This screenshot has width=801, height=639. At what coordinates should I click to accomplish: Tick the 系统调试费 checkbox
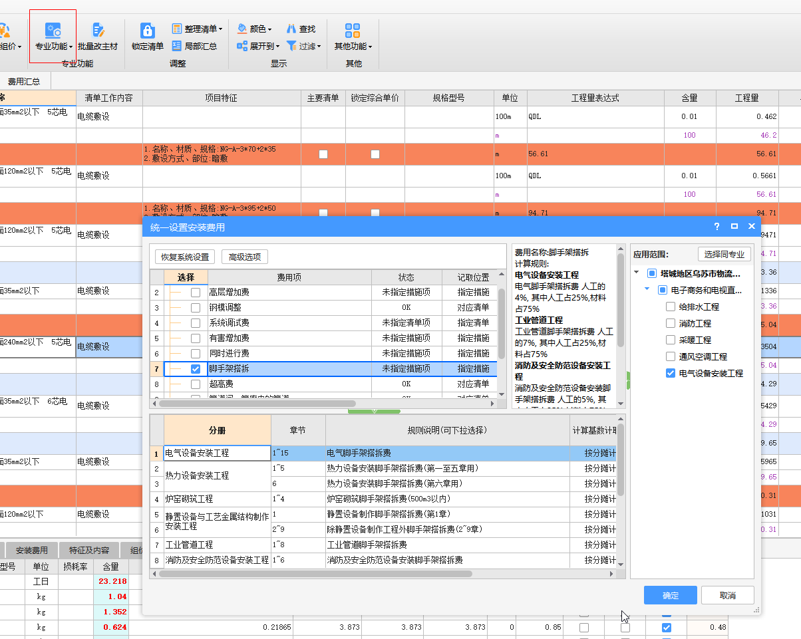click(x=196, y=323)
